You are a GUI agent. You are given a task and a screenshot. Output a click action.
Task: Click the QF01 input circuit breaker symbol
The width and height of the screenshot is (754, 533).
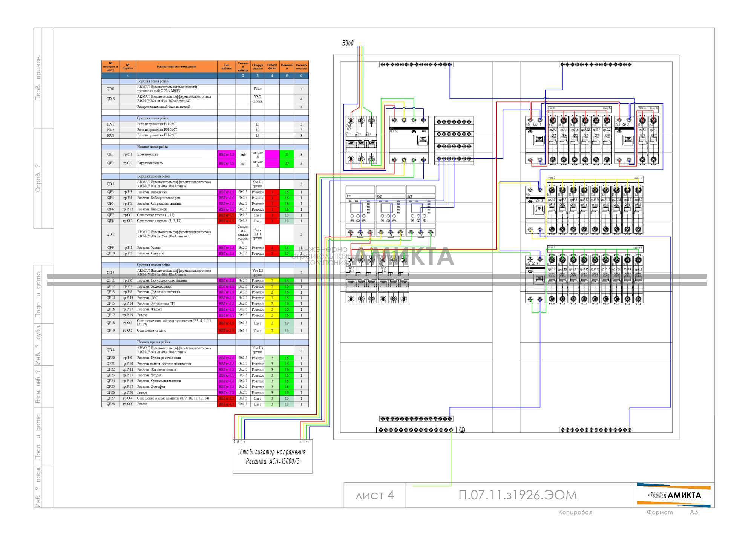coord(361,140)
